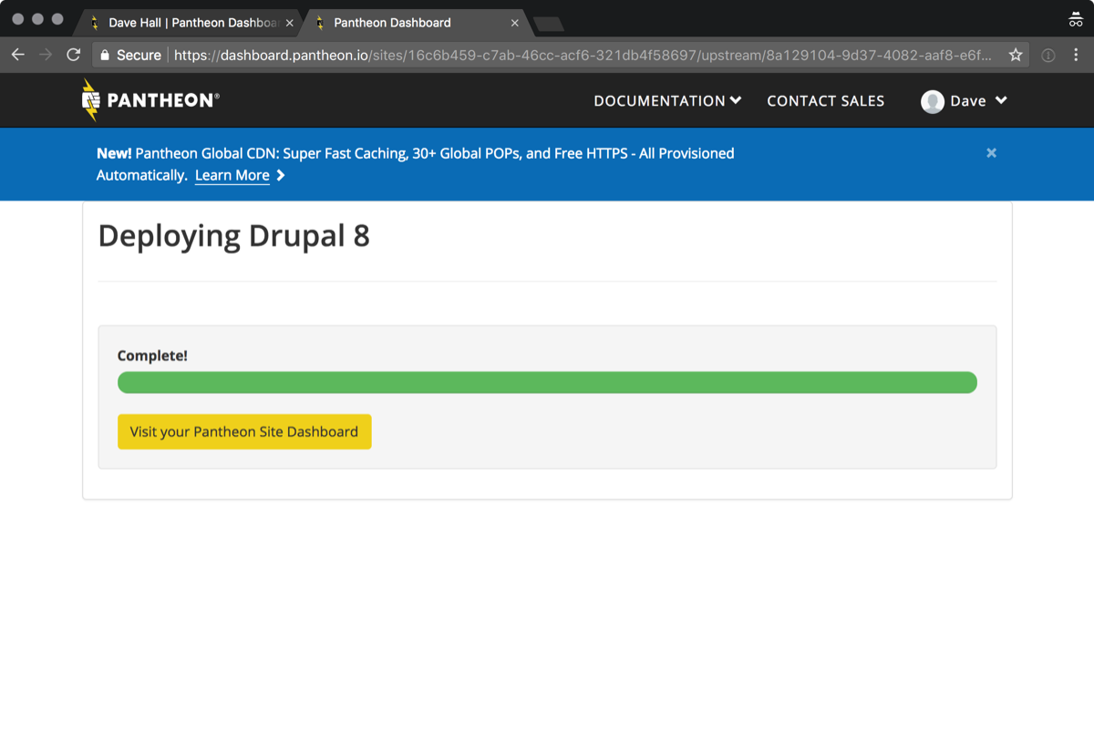
Task: Open a new browser tab
Action: tap(549, 24)
